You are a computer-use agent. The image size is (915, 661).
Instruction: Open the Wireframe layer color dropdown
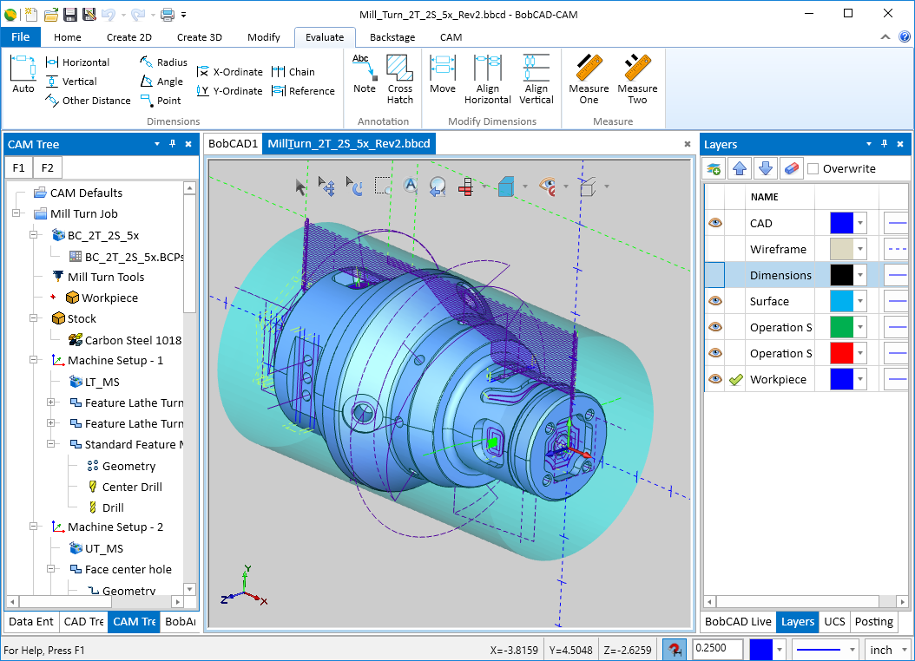(860, 249)
